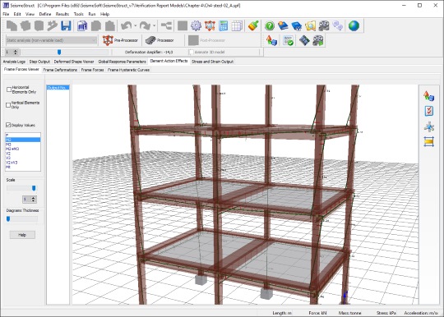Click the blue globe website icon
The width and height of the screenshot is (444, 317).
point(354,25)
